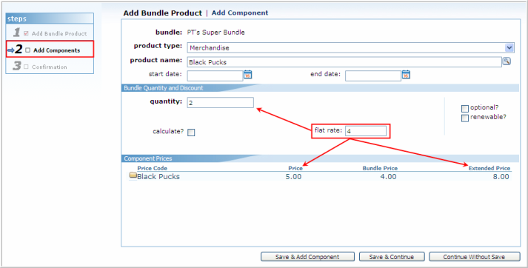Select step 3 Confirmation
The height and width of the screenshot is (268, 528).
50,66
